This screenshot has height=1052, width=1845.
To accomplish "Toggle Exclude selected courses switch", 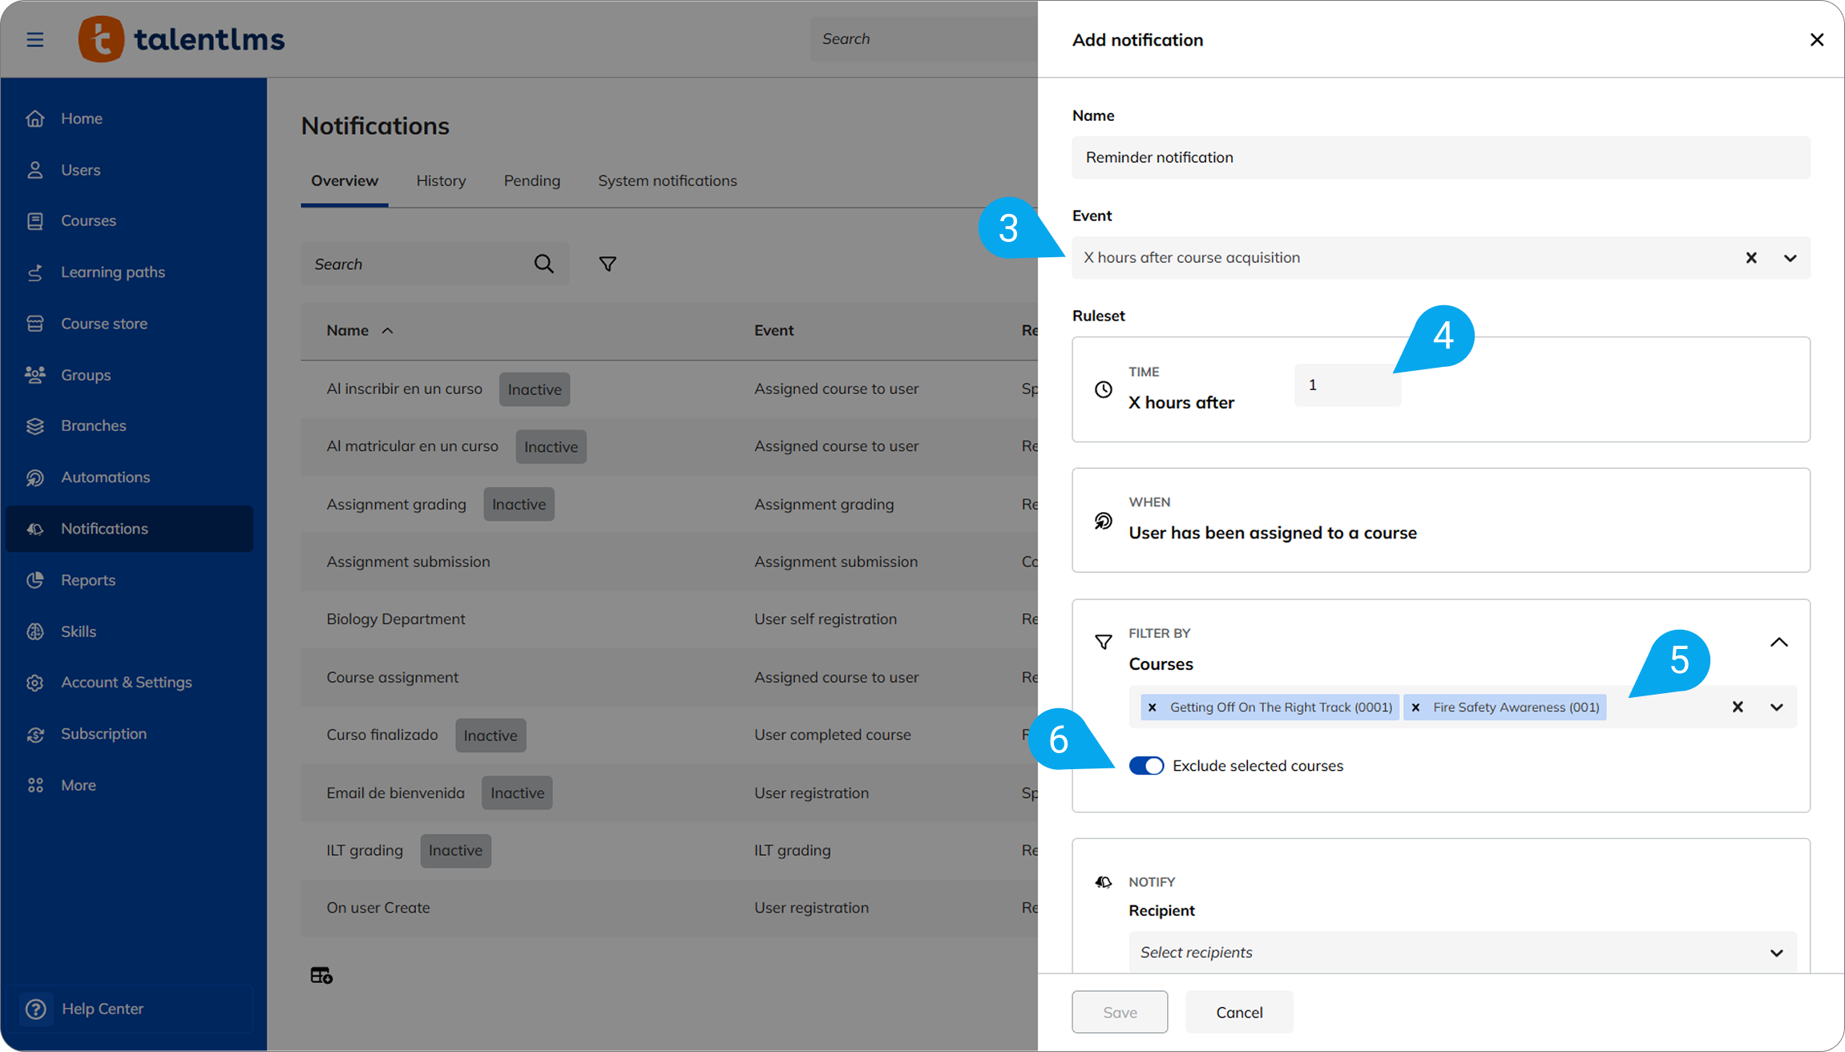I will pyautogui.click(x=1146, y=765).
